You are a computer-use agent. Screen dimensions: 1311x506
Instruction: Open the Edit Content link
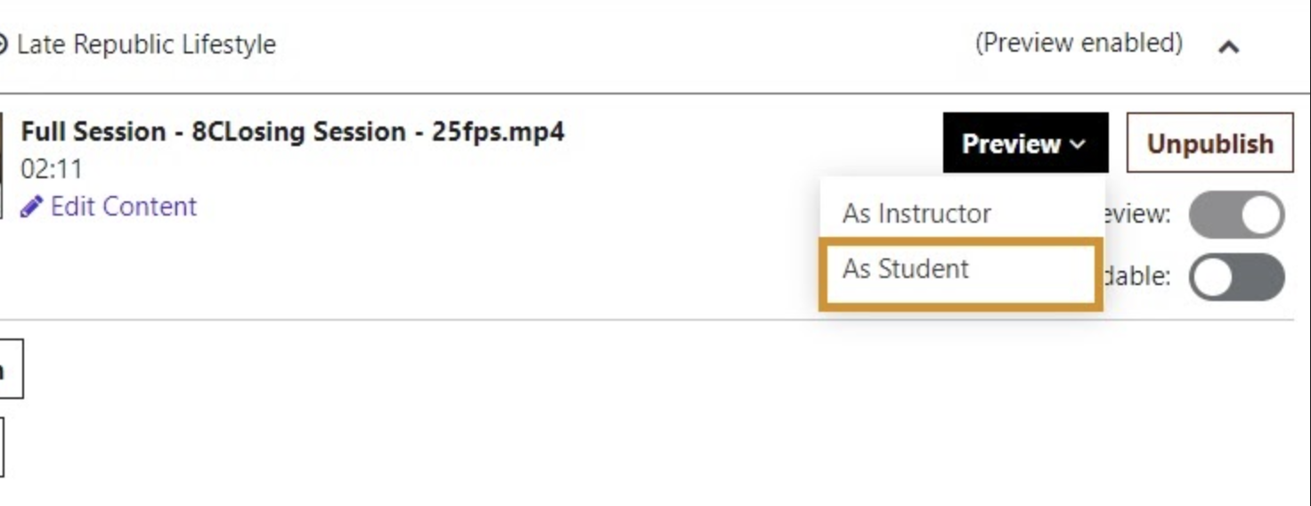click(x=123, y=207)
